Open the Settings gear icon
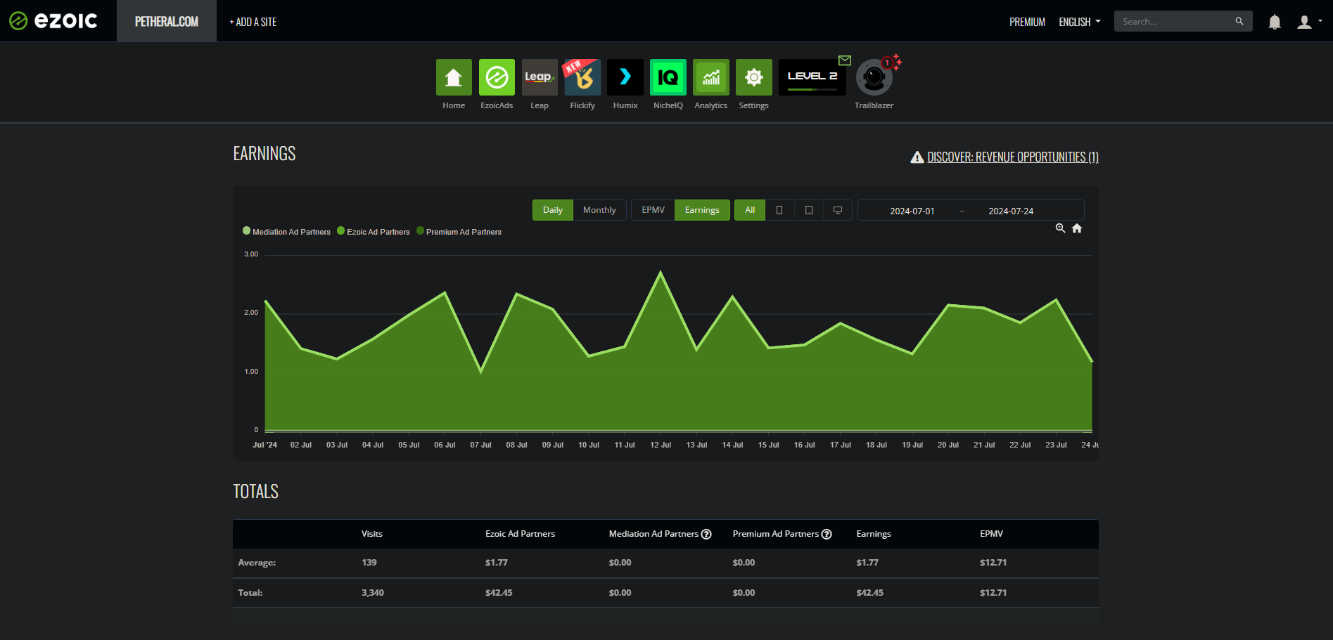1333x640 pixels. click(754, 77)
